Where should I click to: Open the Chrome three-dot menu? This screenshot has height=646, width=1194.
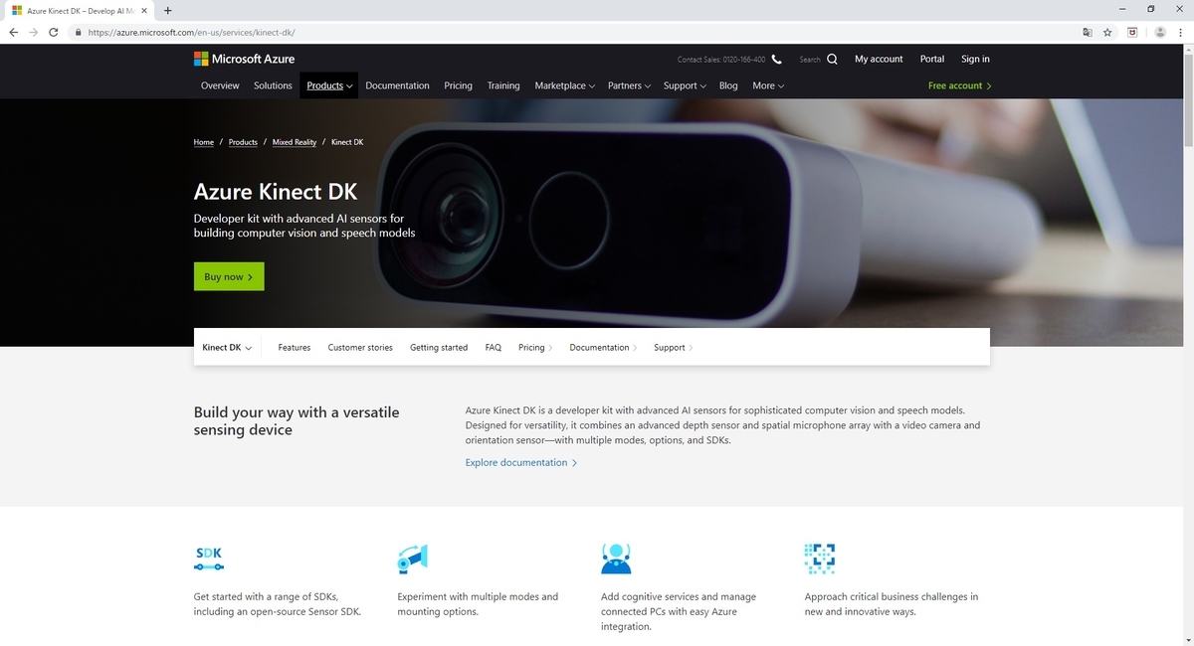(x=1180, y=32)
